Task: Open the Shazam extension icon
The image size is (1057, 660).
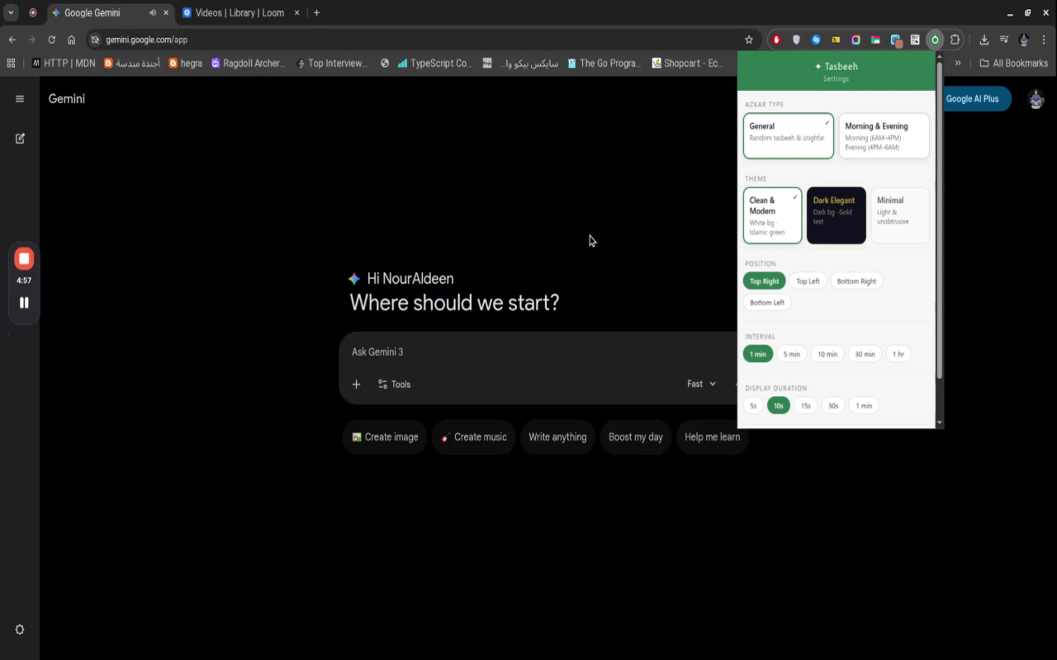Action: pyautogui.click(x=816, y=40)
